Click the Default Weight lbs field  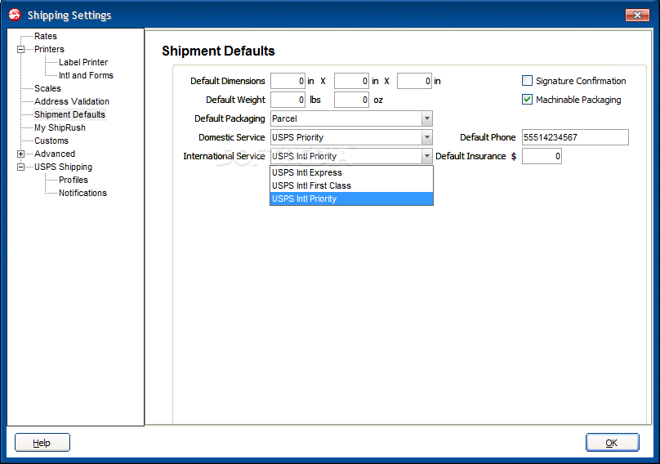coord(288,100)
